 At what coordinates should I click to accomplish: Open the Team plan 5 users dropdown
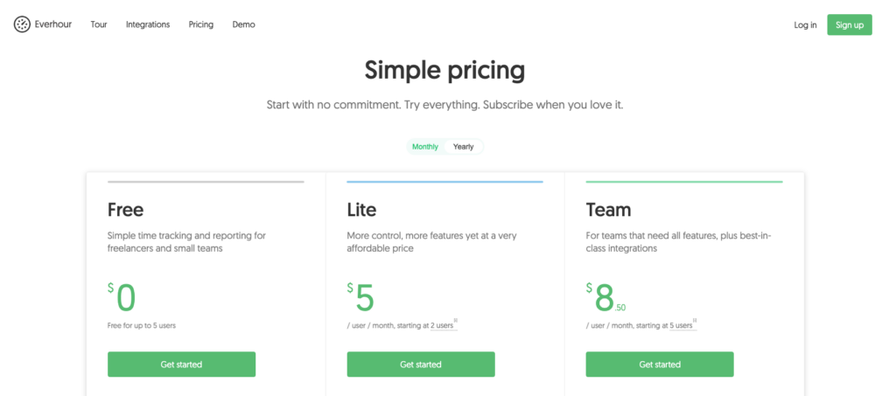click(x=683, y=325)
